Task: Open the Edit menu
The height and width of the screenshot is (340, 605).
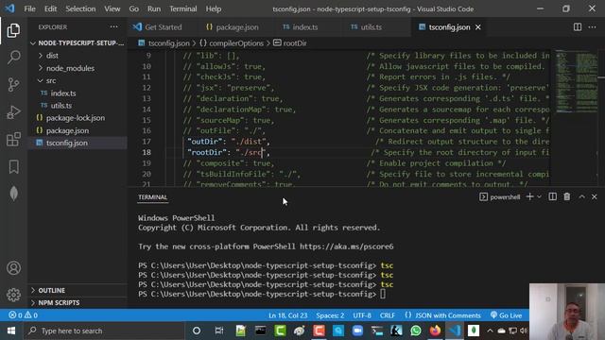Action: (50, 8)
